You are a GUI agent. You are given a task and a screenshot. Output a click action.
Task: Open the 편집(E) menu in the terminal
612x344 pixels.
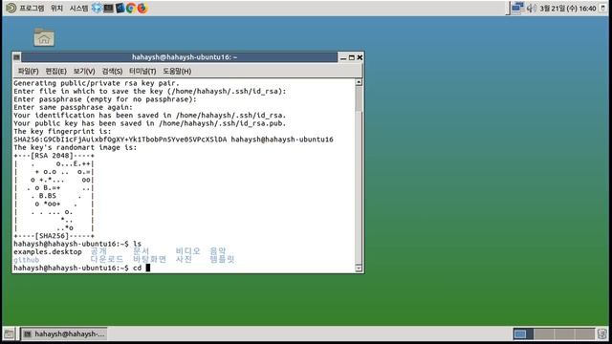click(x=55, y=71)
